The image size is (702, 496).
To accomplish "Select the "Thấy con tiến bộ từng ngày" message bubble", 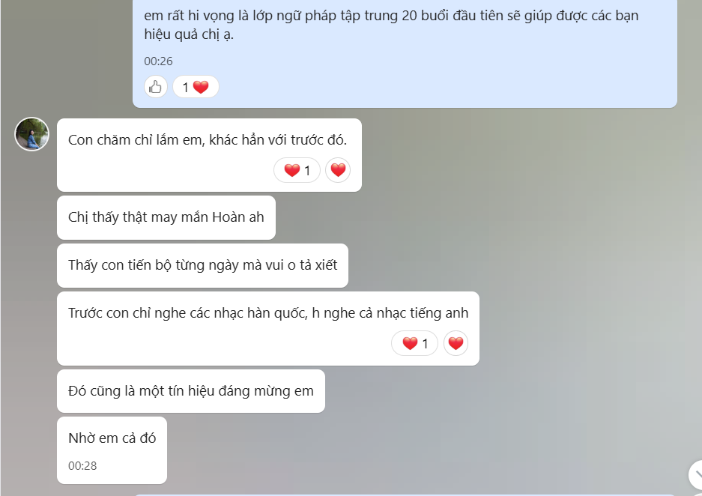I will [202, 265].
